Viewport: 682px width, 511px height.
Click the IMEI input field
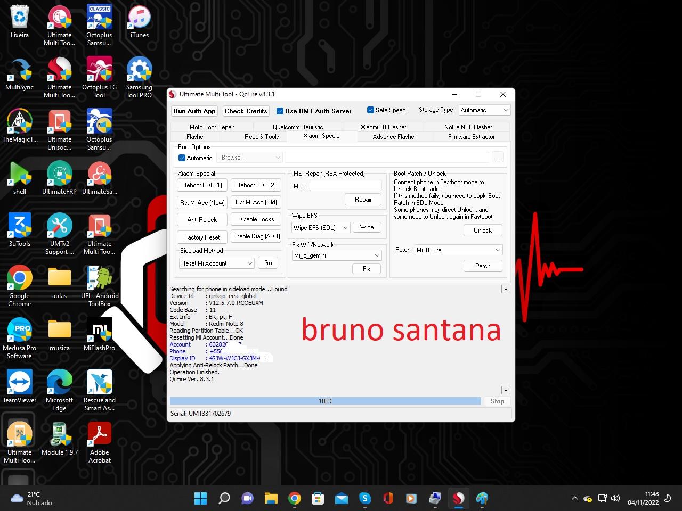[x=345, y=186]
